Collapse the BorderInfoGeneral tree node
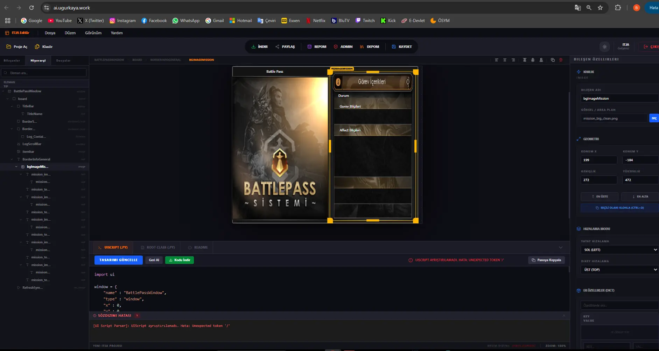 tap(12, 159)
